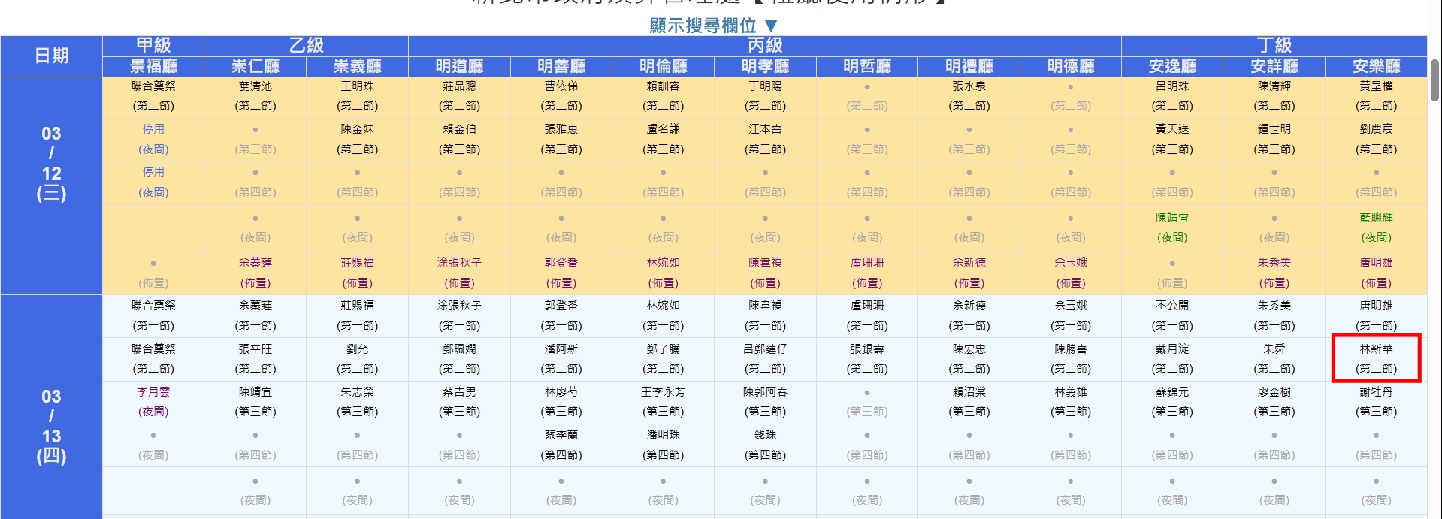Click the 甲級 group header
This screenshot has width=1442, height=519.
point(153,45)
